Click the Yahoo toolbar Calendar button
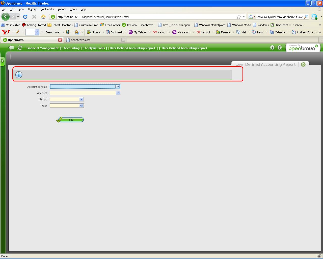323x259 pixels. (278, 32)
